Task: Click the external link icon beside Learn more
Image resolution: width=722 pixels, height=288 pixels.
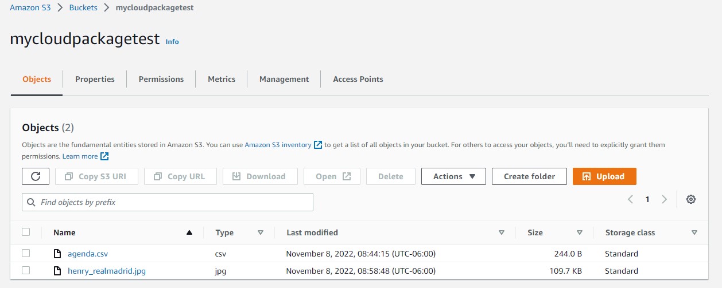Action: tap(104, 156)
